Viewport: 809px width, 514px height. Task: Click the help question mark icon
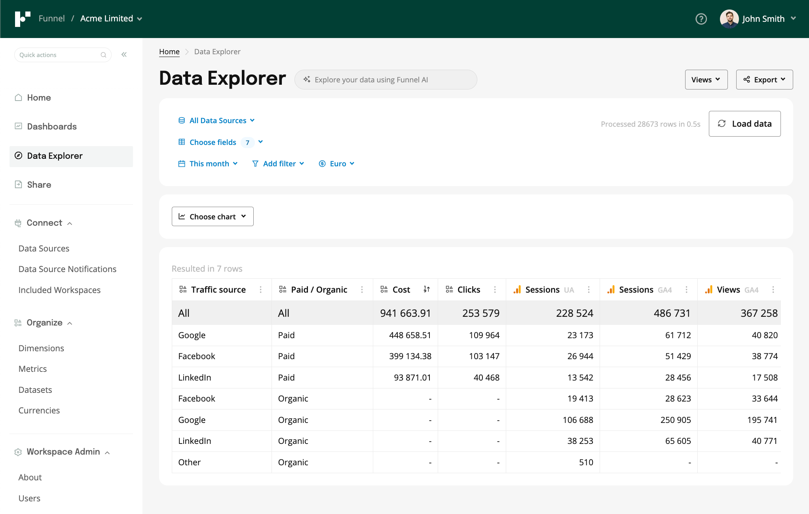coord(701,19)
